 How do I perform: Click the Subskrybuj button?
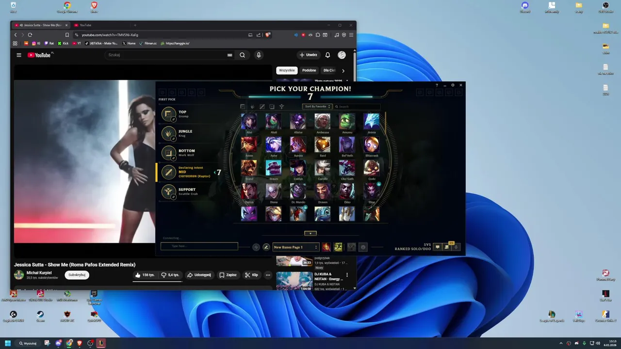pyautogui.click(x=77, y=275)
